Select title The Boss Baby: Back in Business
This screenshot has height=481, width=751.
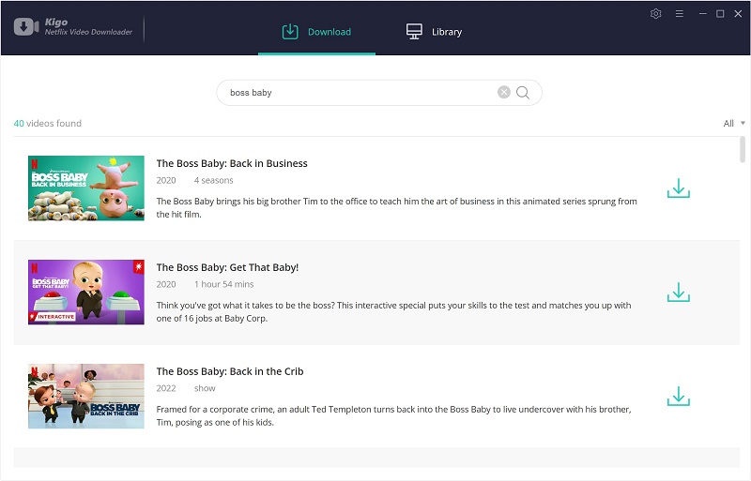click(x=232, y=163)
